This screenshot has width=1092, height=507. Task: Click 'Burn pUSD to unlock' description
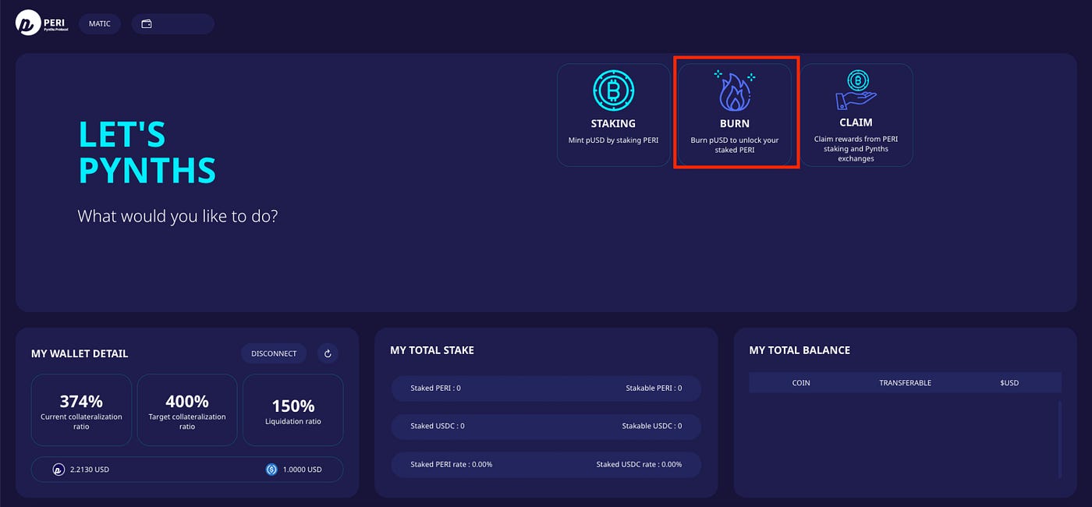[x=735, y=145]
